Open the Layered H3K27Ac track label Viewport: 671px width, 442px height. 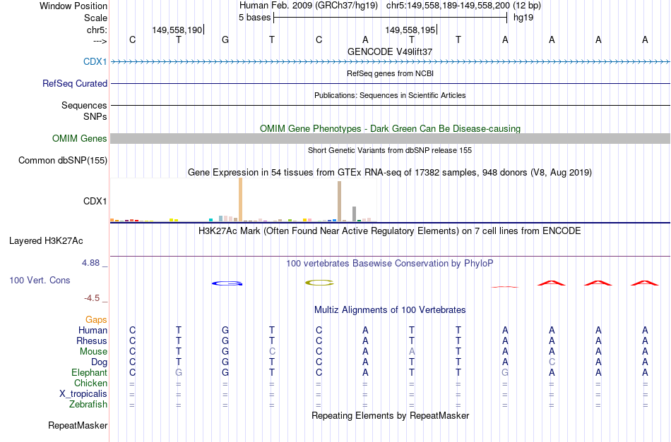[x=46, y=241]
